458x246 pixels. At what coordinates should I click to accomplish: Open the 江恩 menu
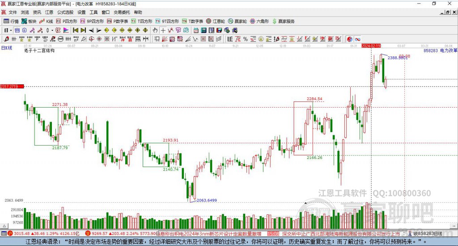(x=49, y=12)
